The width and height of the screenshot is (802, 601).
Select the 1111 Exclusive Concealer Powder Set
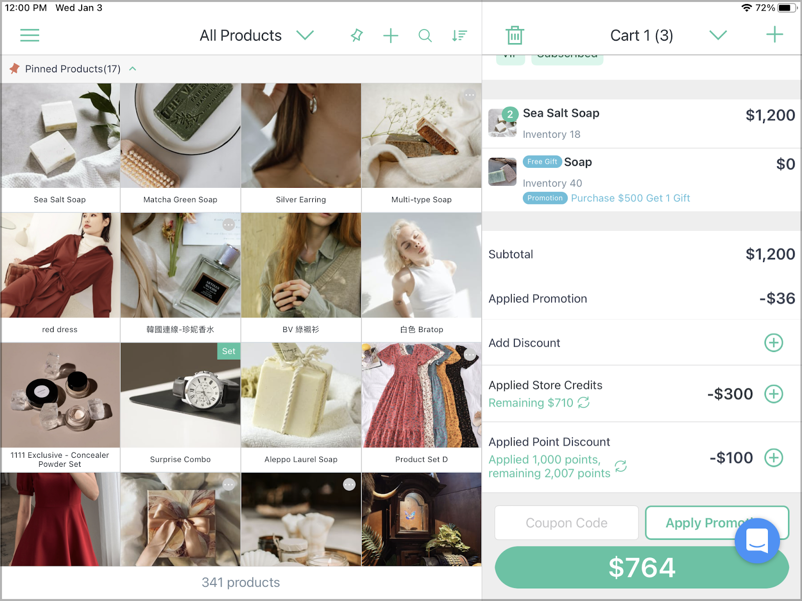[60, 407]
